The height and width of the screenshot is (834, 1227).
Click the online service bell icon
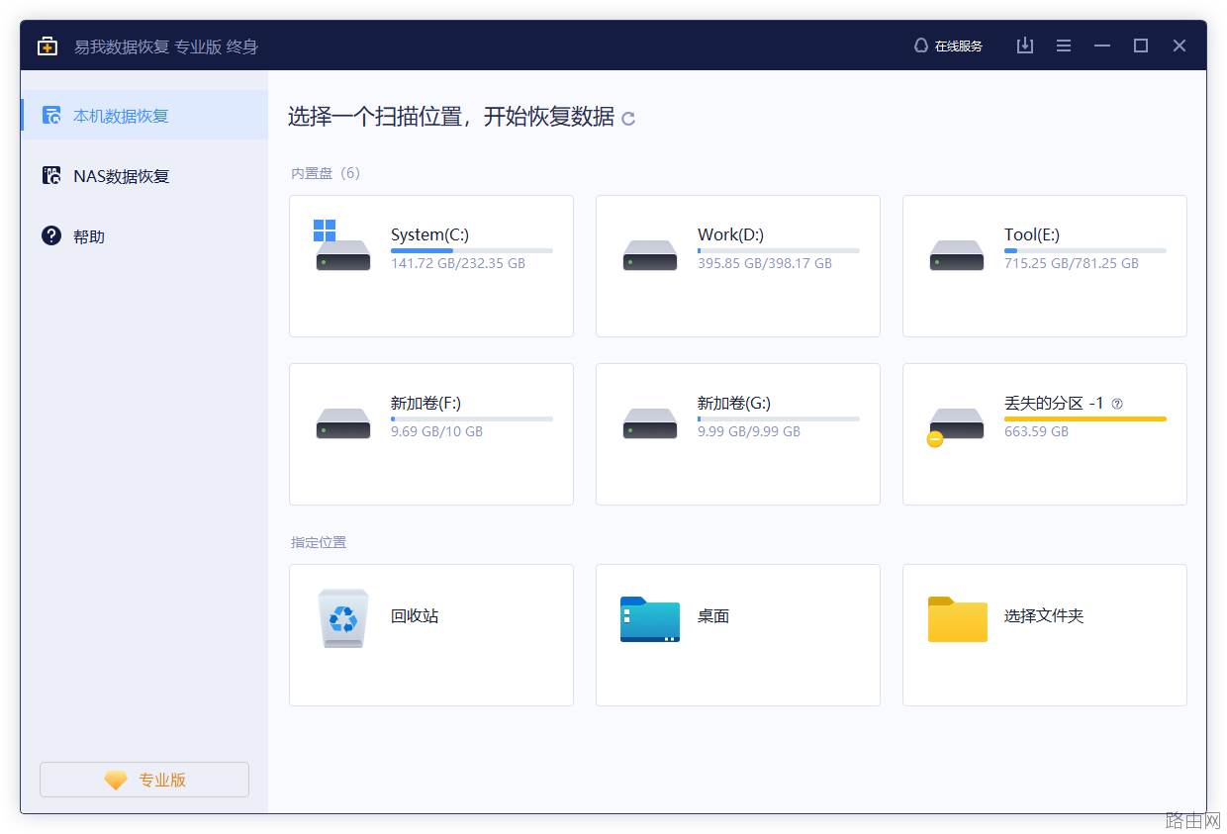921,46
